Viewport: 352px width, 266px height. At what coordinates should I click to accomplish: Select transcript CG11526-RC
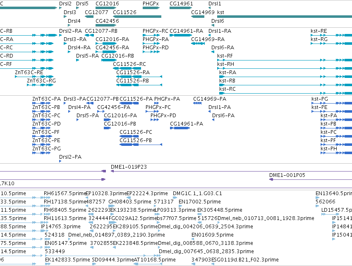129,64
